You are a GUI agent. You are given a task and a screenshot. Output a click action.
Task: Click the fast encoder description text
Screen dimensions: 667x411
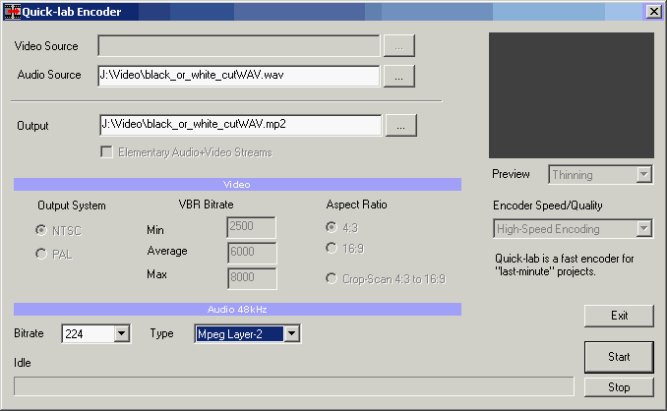point(564,264)
